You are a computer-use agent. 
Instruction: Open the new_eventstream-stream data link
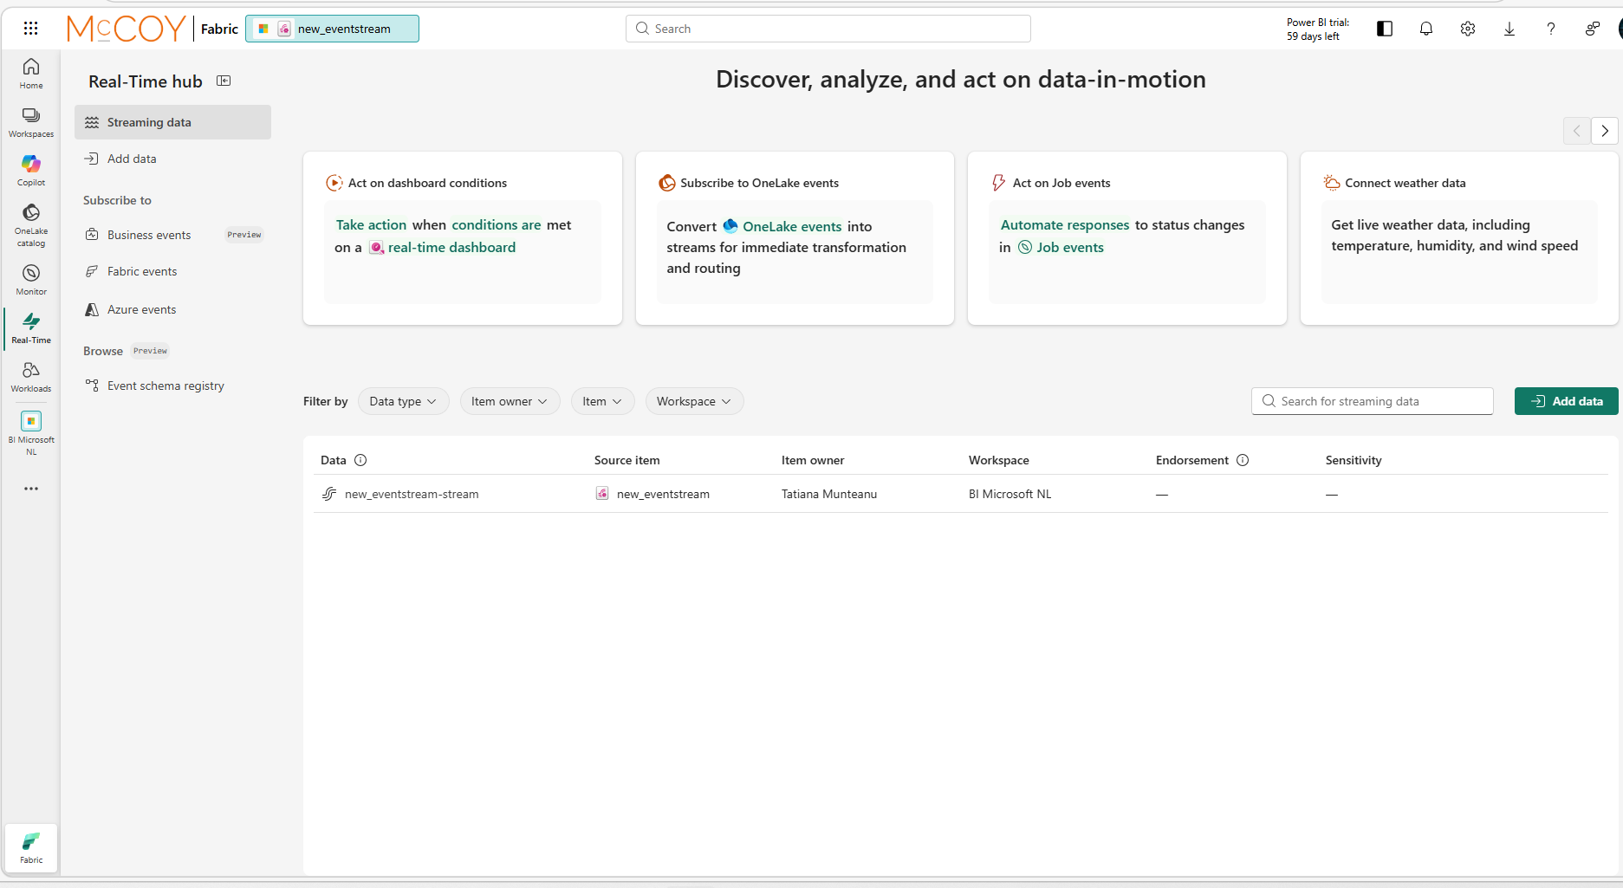pyautogui.click(x=412, y=494)
